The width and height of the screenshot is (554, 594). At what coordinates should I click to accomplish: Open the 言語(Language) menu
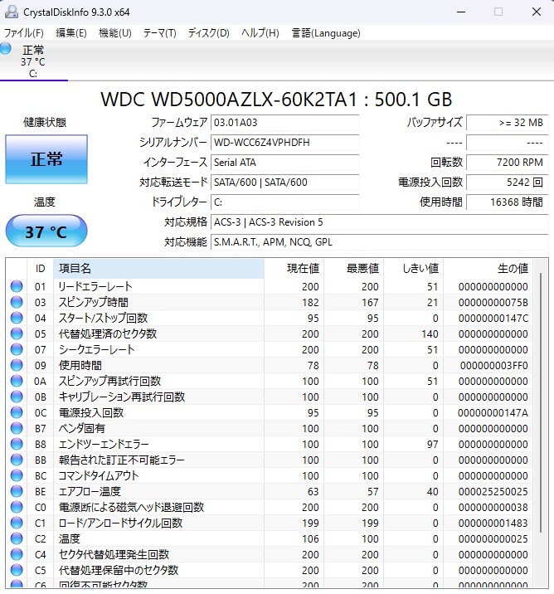tap(326, 33)
